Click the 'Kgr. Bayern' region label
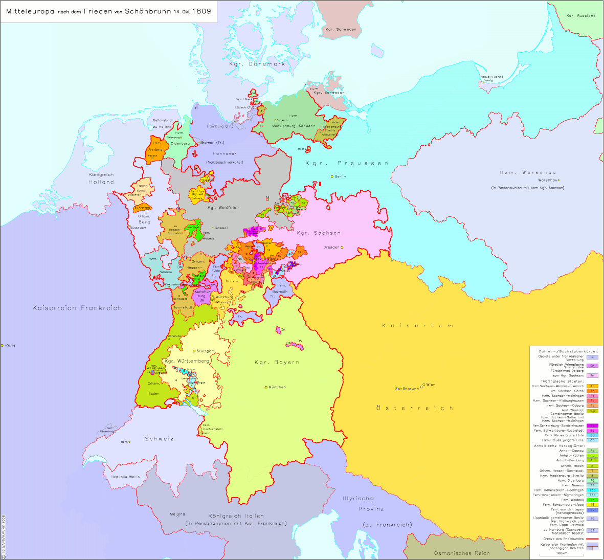Viewport: 604px width, 560px height. (x=277, y=363)
